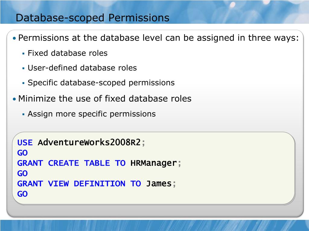This screenshot has width=309, height=231.
Task: Click the HRManager name in the code
Action: coord(154,163)
